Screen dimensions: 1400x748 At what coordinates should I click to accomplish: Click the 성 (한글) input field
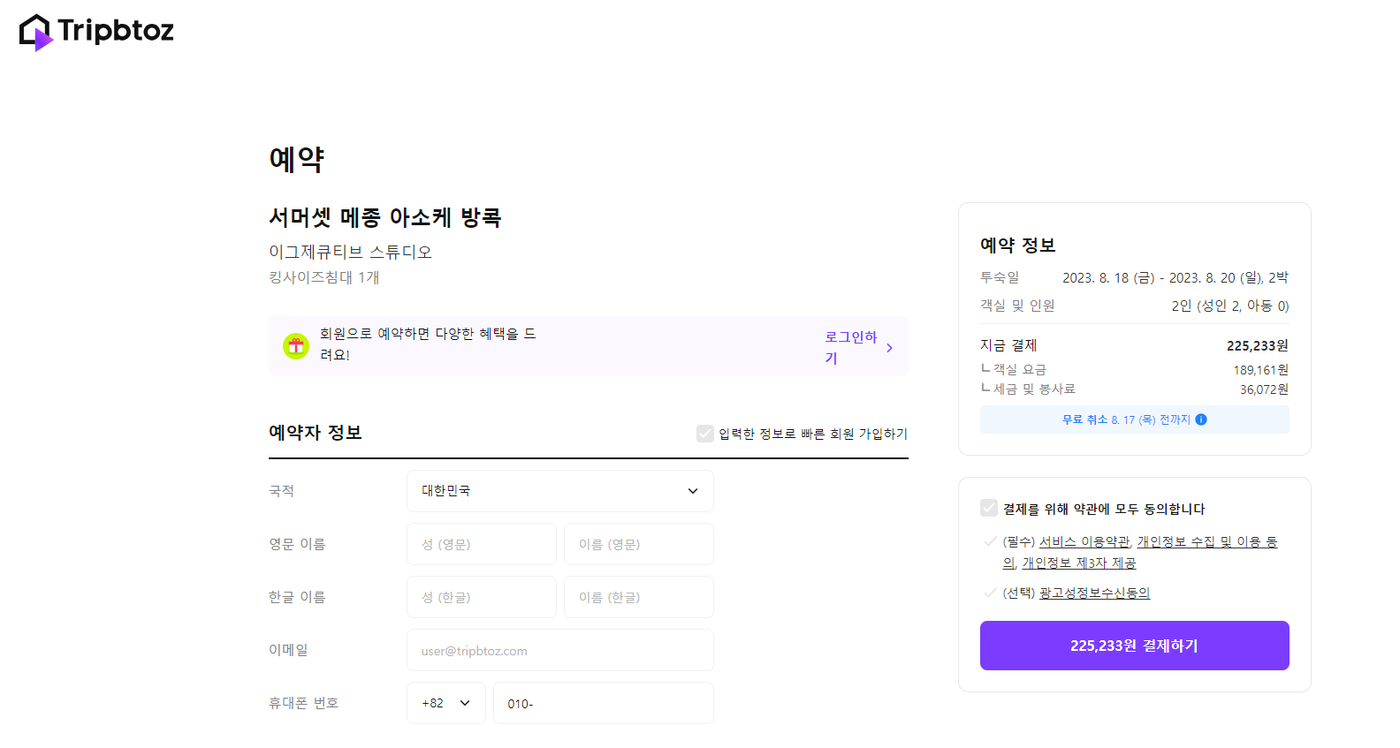(482, 597)
